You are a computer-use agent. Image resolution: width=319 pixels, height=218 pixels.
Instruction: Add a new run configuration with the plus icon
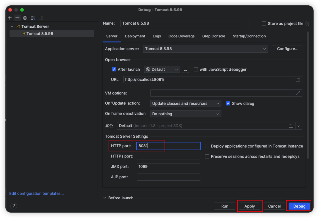click(10, 18)
